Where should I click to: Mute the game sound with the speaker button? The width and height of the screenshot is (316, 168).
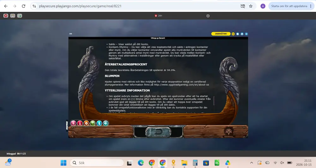pos(106,123)
